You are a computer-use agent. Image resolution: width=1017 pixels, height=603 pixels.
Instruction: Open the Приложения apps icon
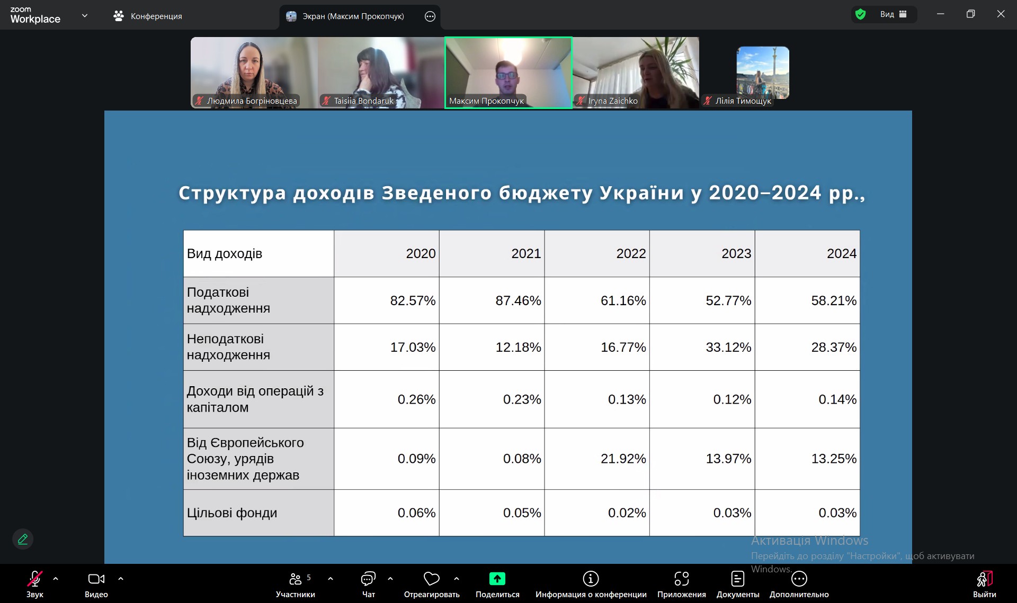click(x=681, y=579)
